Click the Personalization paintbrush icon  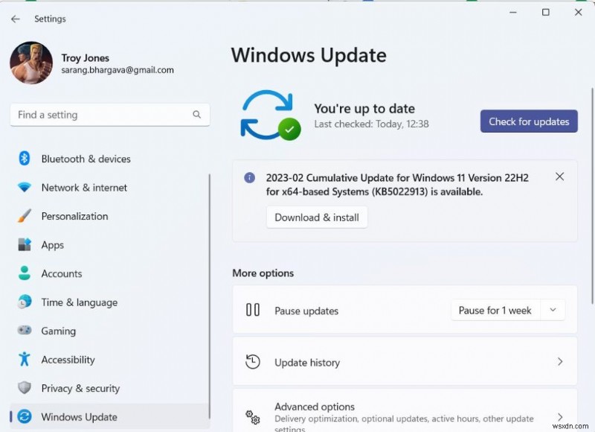pyautogui.click(x=25, y=216)
